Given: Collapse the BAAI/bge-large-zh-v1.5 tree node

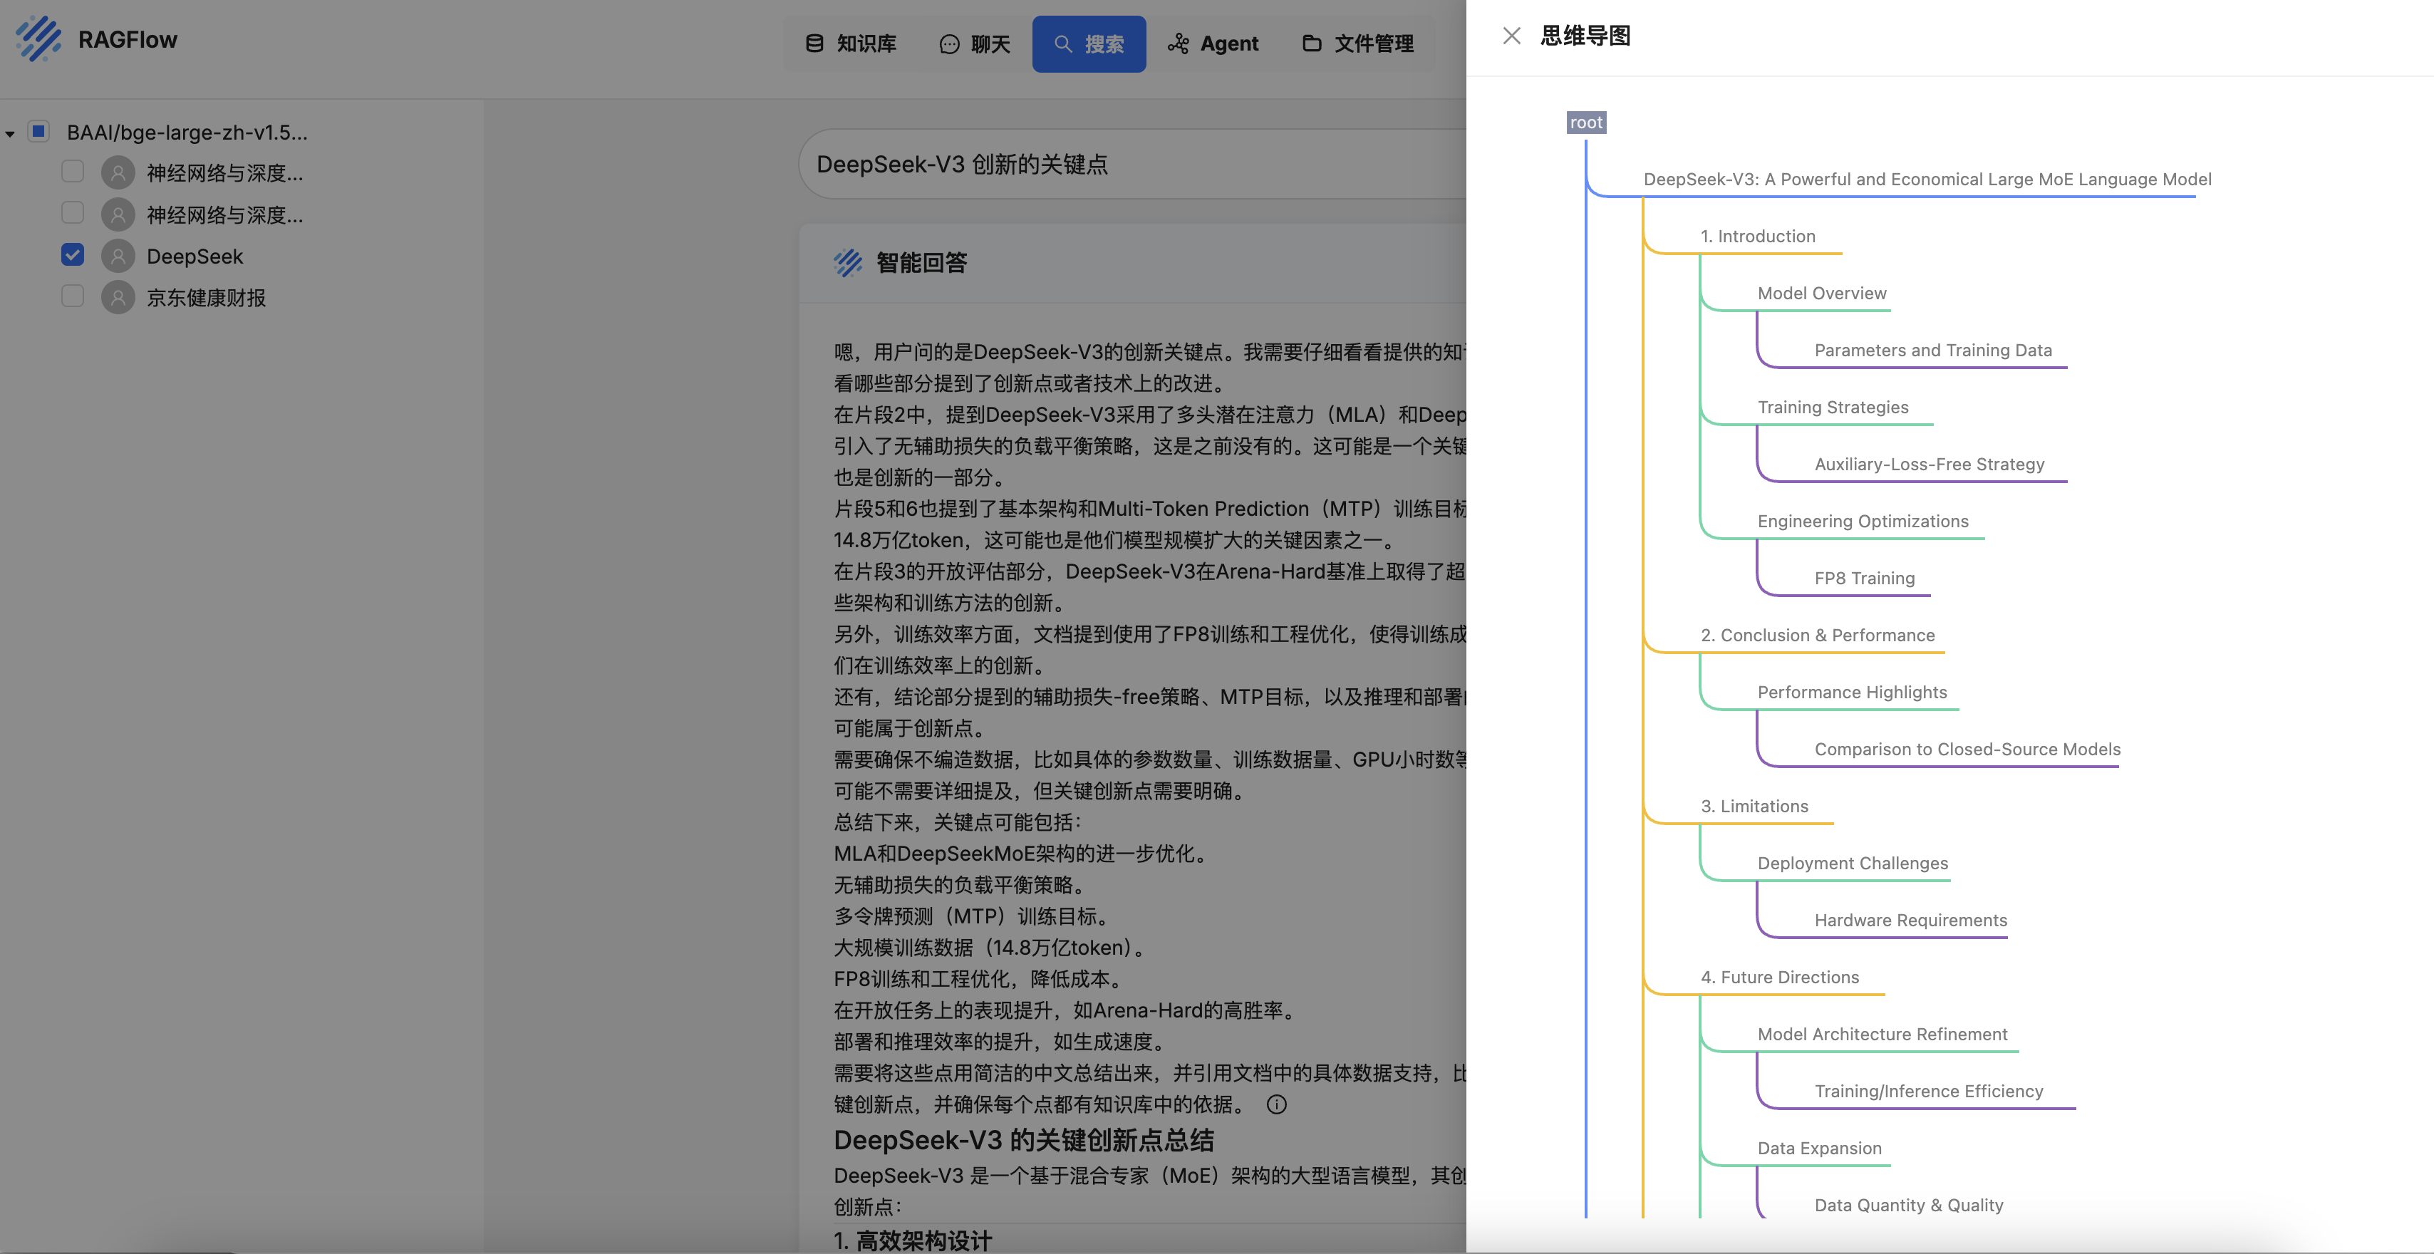Looking at the screenshot, I should coord(9,133).
